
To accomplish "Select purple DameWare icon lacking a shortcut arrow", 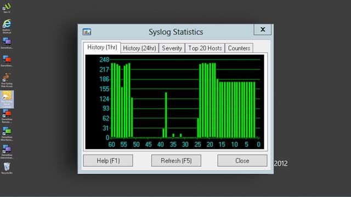I will point(7,43).
